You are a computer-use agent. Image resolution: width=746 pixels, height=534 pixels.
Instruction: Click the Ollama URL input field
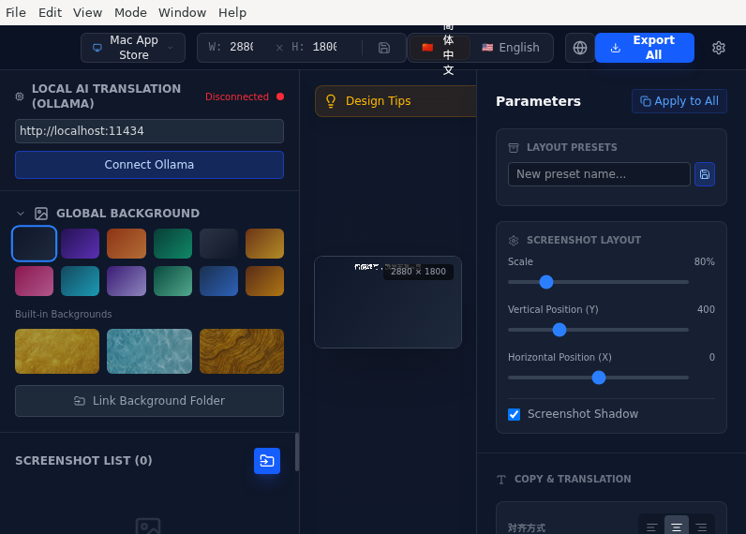click(x=149, y=131)
